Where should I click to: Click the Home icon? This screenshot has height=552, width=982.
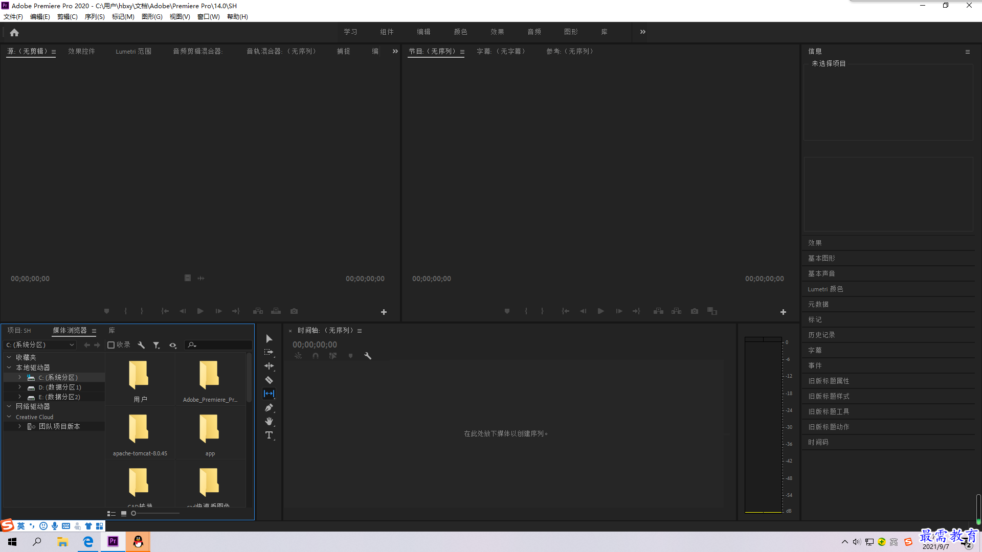click(x=14, y=32)
